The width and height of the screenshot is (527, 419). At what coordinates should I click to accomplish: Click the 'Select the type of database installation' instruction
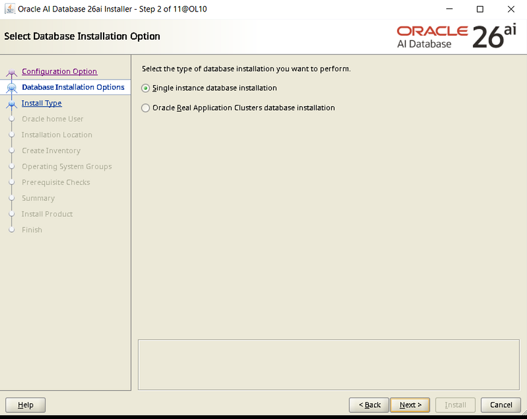point(246,69)
